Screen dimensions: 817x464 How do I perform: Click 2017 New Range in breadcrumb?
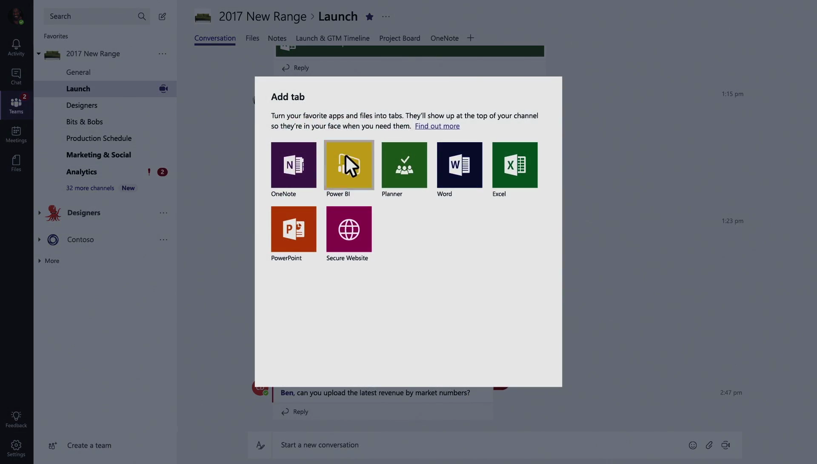[263, 17]
